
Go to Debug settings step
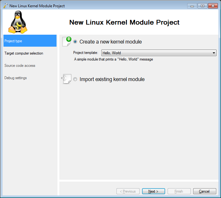(15, 78)
